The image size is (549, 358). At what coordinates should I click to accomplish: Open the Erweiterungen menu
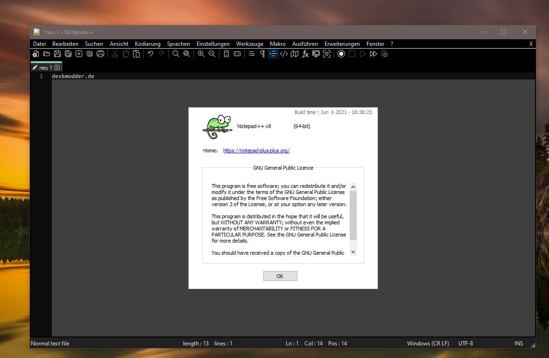[342, 44]
